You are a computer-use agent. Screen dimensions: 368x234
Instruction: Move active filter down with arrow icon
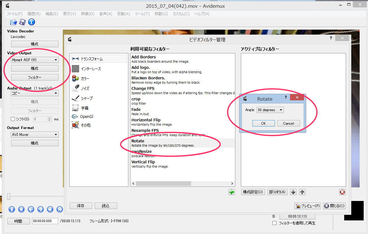tap(293, 192)
